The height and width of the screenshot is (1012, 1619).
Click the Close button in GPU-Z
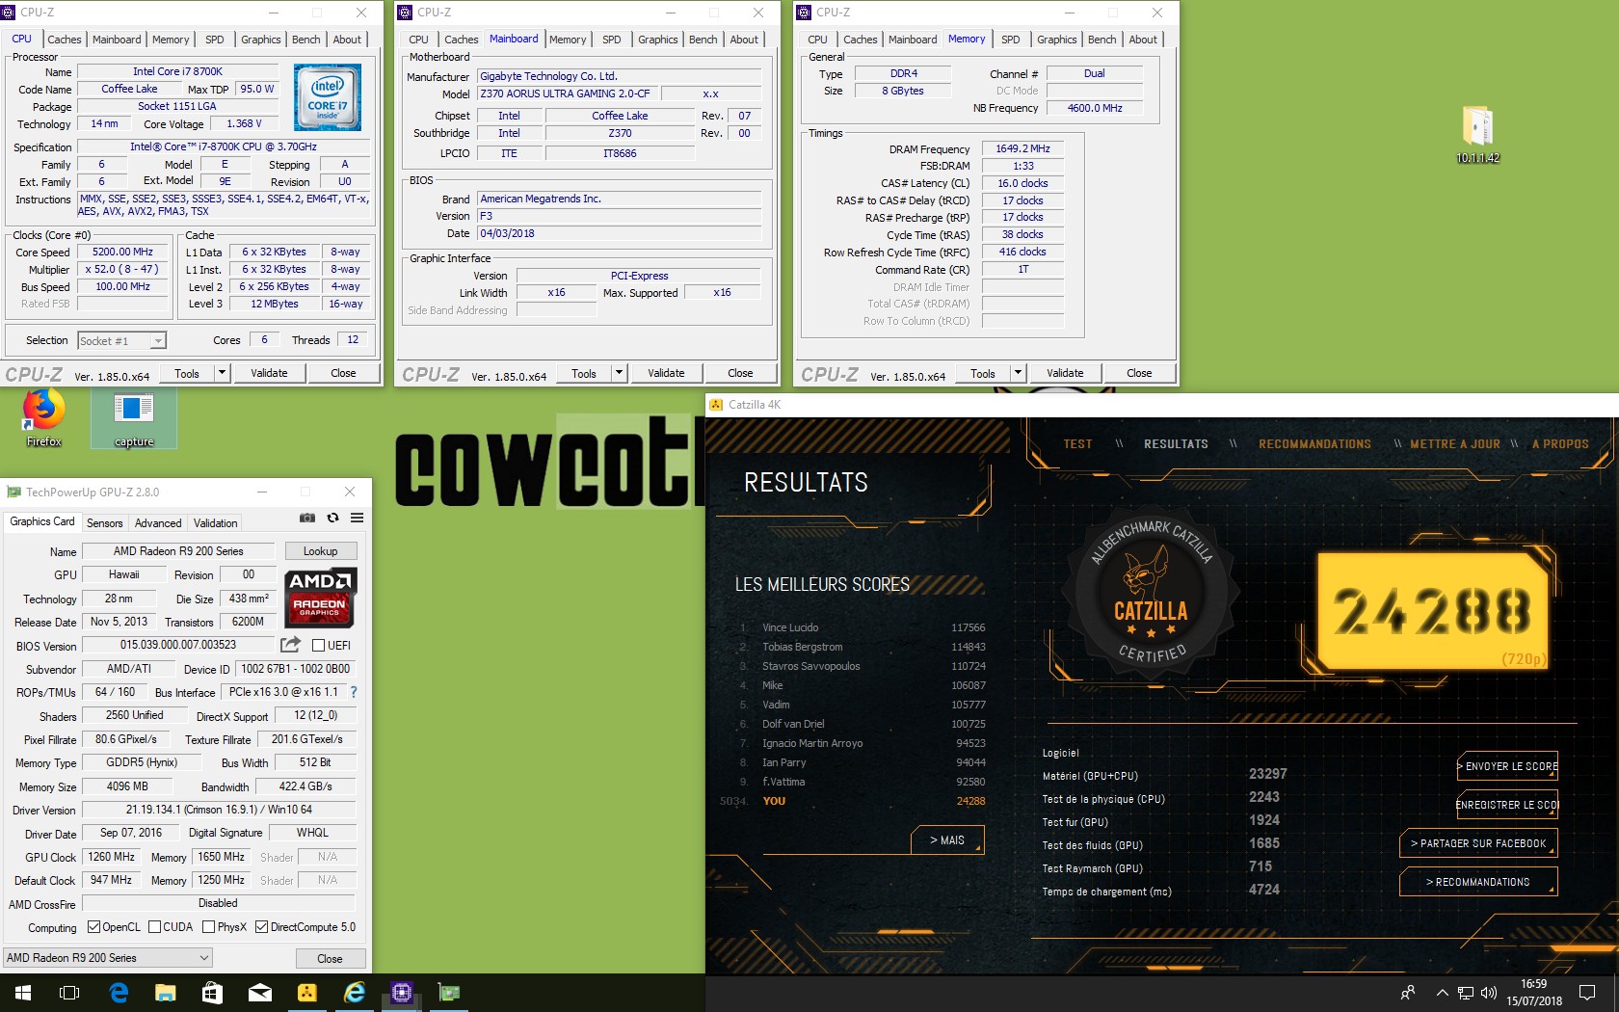(x=330, y=958)
